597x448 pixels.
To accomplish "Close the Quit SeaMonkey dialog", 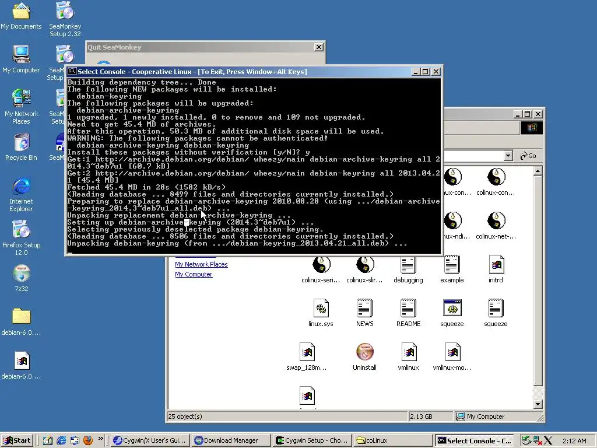I will pos(319,47).
